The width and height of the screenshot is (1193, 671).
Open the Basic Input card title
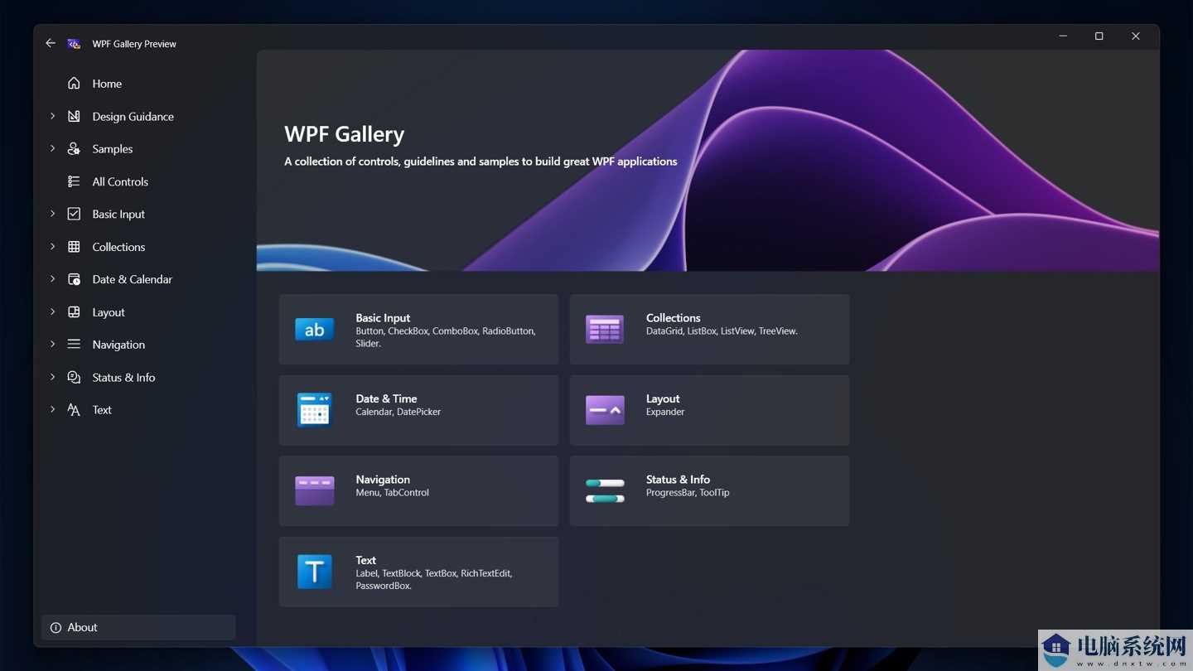383,318
